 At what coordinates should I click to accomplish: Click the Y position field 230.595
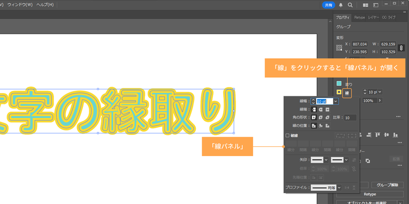tap(360, 52)
